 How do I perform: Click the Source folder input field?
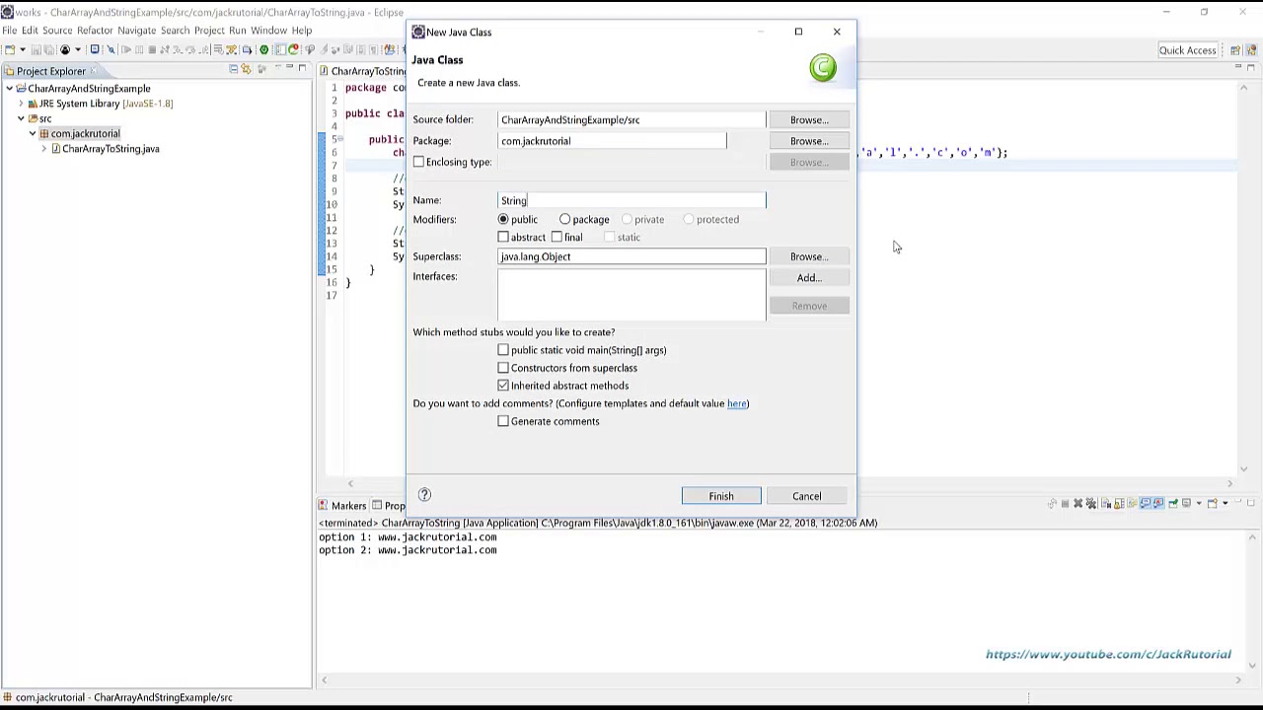click(x=631, y=120)
